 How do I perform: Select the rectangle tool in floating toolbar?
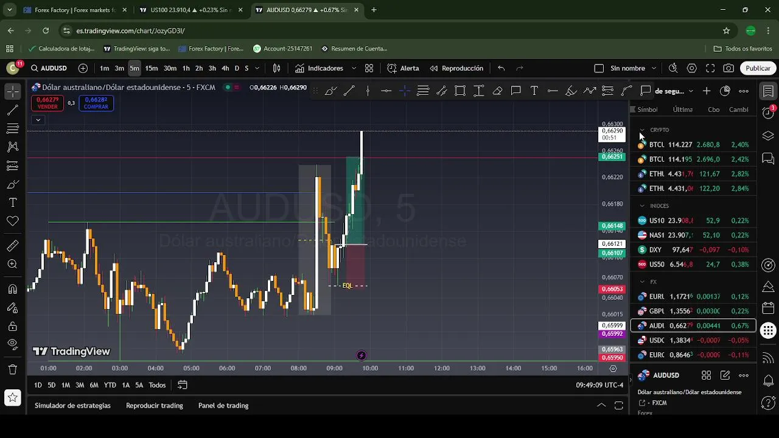(x=460, y=91)
